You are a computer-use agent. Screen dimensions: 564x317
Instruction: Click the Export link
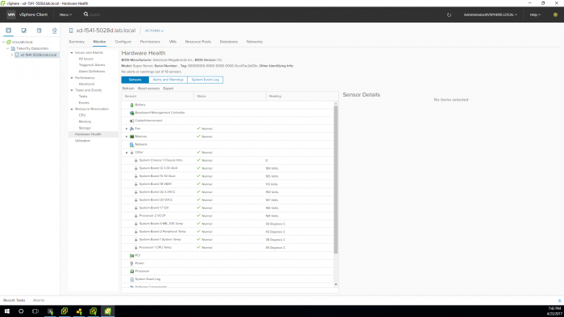[168, 89]
